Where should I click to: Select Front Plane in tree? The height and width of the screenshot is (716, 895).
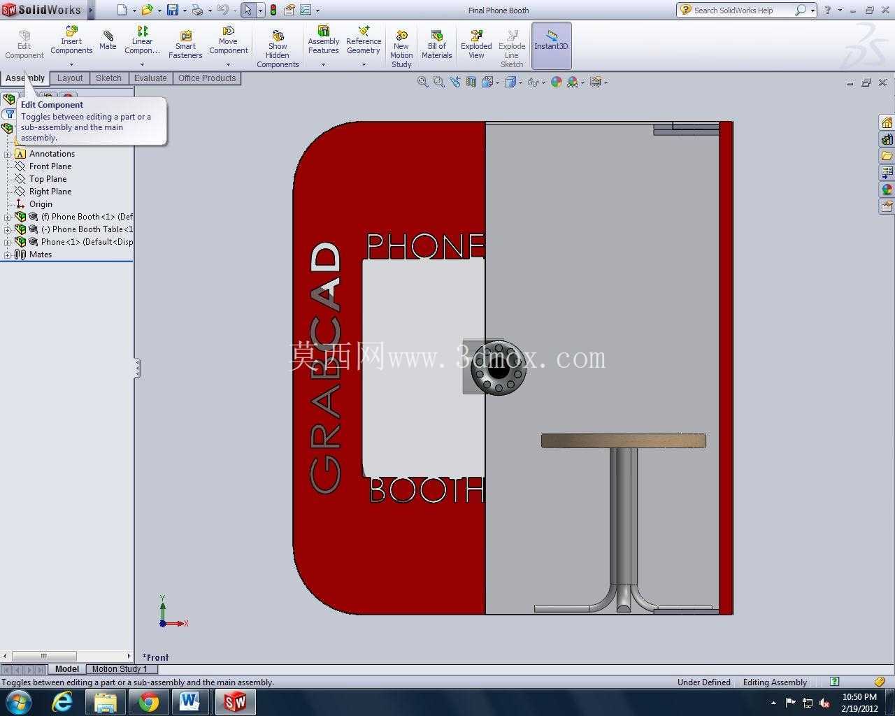pyautogui.click(x=50, y=166)
